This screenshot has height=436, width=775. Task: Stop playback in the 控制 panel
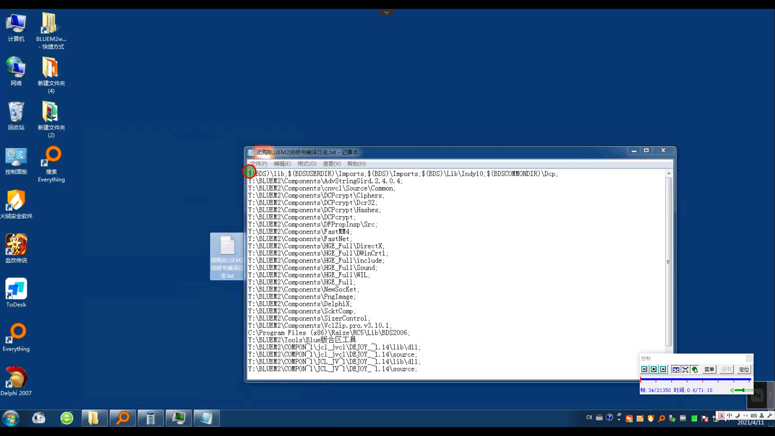pyautogui.click(x=654, y=369)
